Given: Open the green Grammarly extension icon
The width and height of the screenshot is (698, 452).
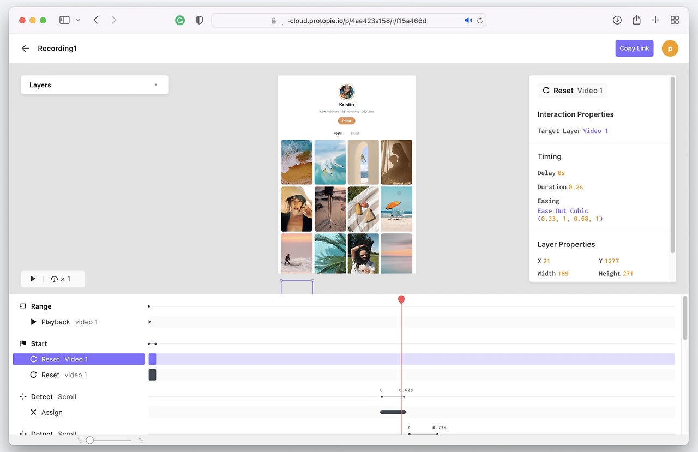Looking at the screenshot, I should coord(180,20).
